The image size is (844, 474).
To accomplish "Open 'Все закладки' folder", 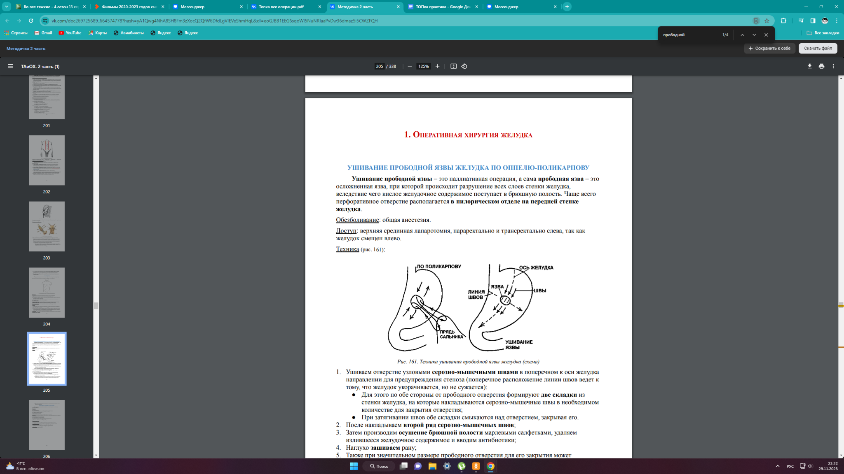I will [823, 33].
